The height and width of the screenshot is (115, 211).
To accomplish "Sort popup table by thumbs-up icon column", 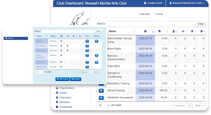I will [80, 36].
